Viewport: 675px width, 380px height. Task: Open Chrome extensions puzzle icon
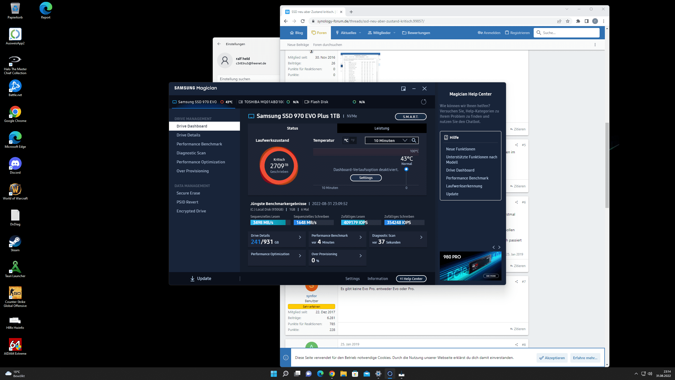click(x=578, y=21)
